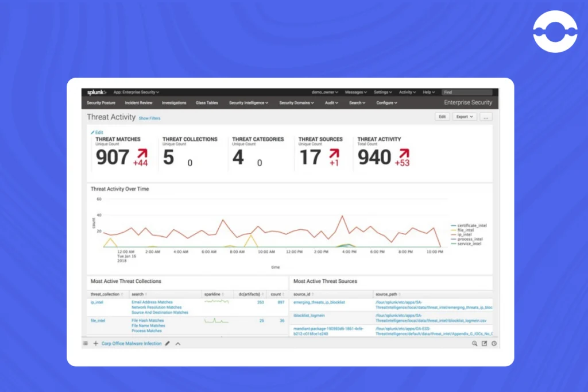Click the ip_intel sparkline graph

pyautogui.click(x=216, y=302)
